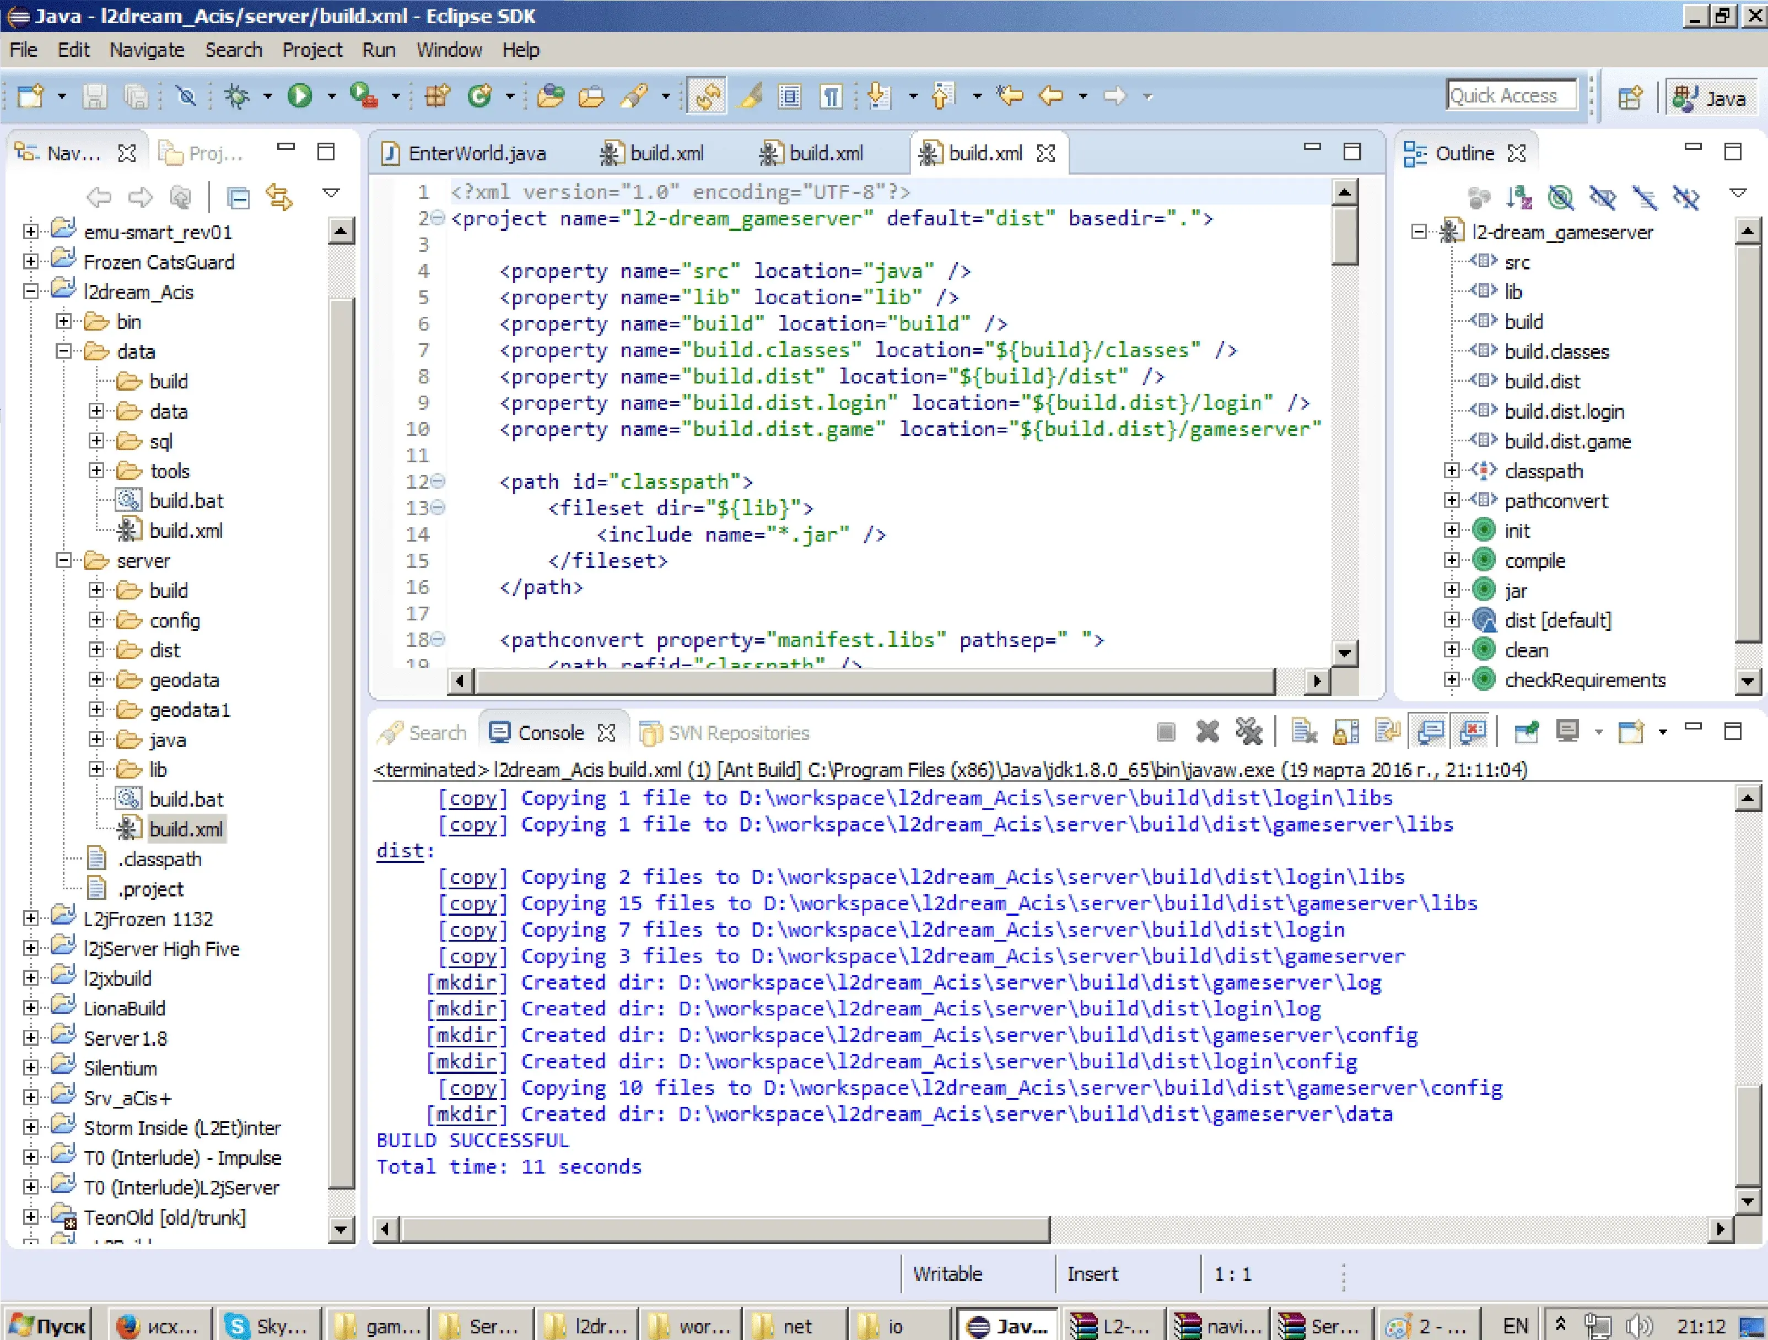Click the first [copy] link in console
This screenshot has height=1340, width=1768.
472,797
